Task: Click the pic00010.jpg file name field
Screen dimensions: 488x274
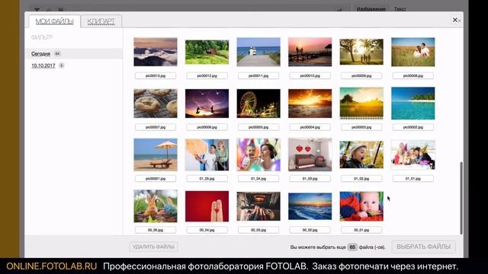Action: pyautogui.click(x=310, y=75)
